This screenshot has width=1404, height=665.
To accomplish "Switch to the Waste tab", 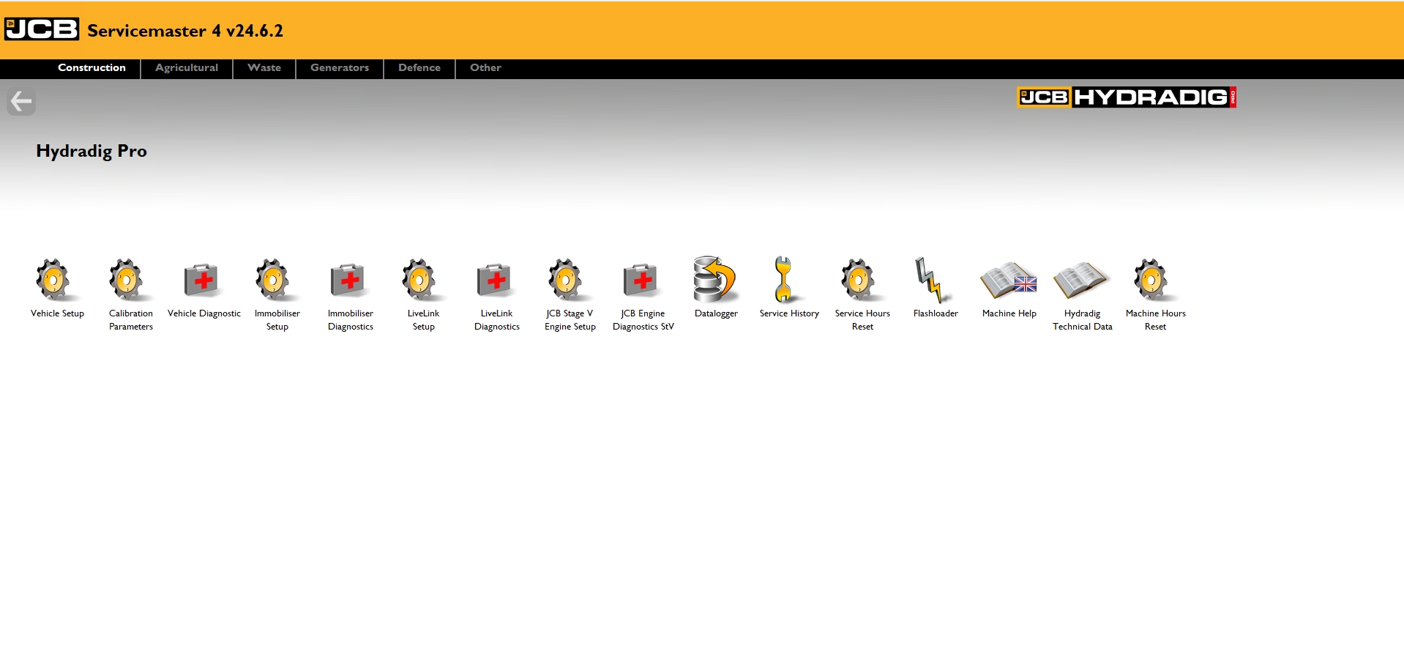I will click(264, 68).
